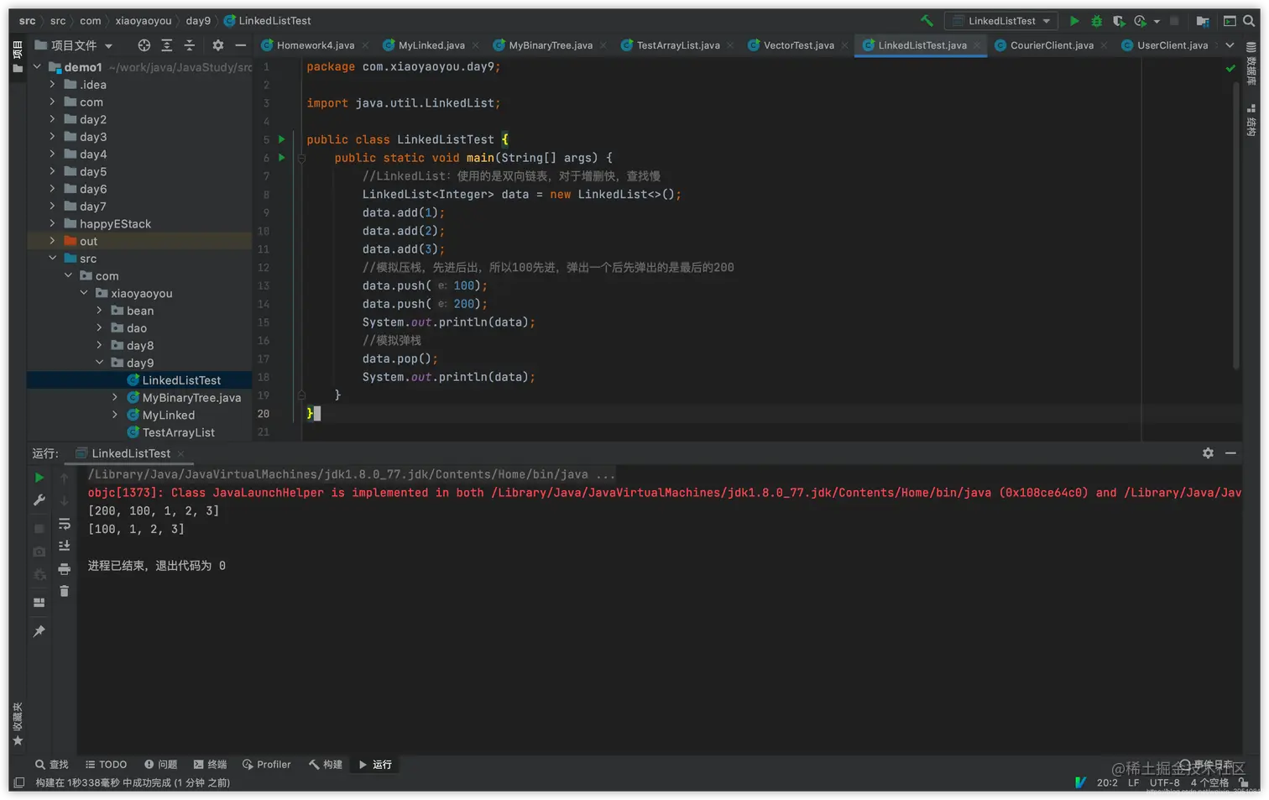Collapse the demo1 root folder
The image size is (1269, 800).
(37, 66)
